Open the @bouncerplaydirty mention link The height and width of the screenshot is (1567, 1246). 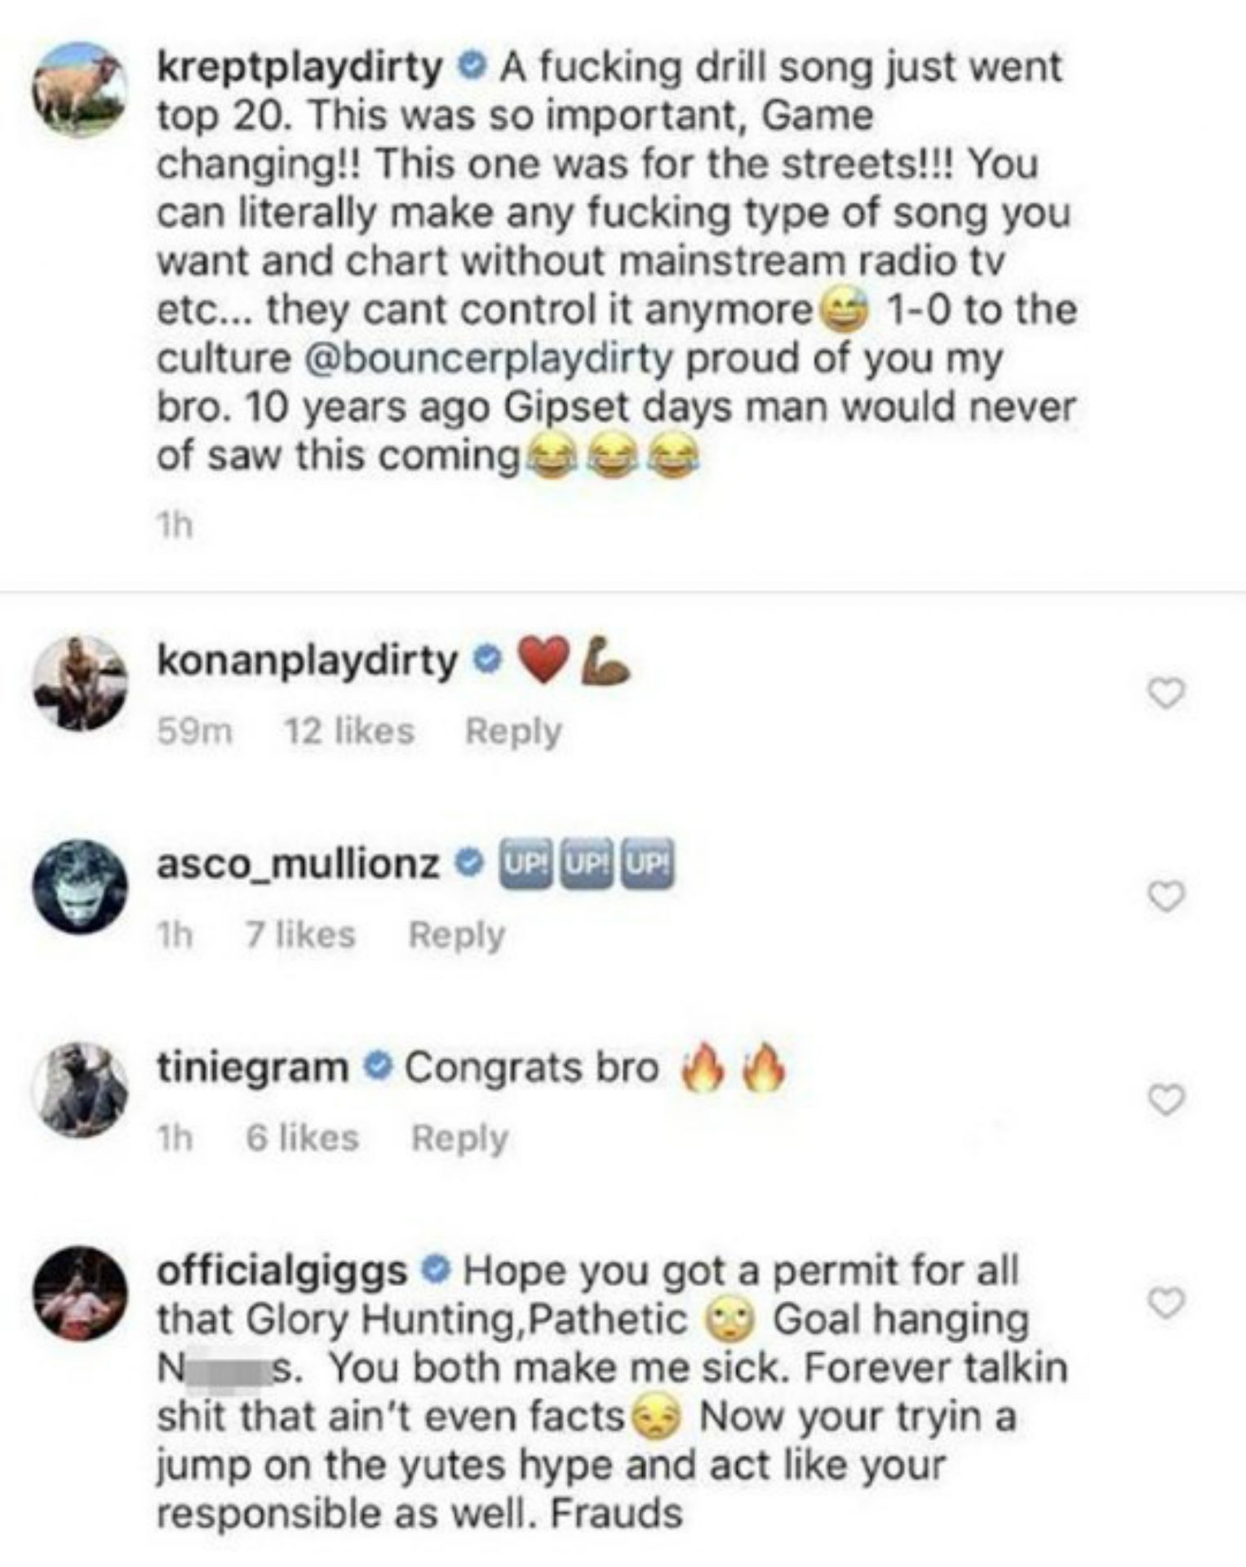pyautogui.click(x=488, y=359)
